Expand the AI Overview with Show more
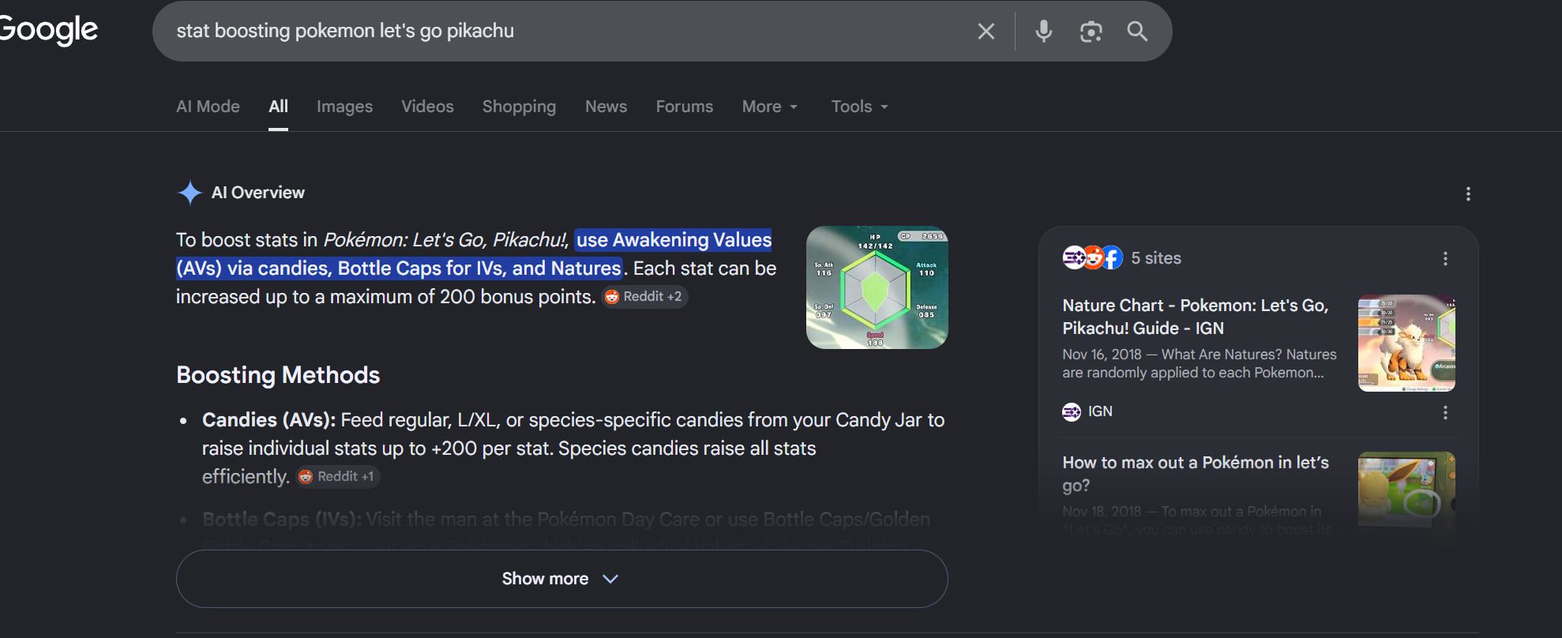This screenshot has height=638, width=1562. click(561, 579)
